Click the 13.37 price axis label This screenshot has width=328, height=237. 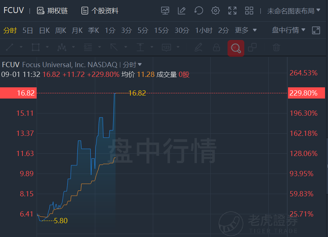(x=25, y=133)
